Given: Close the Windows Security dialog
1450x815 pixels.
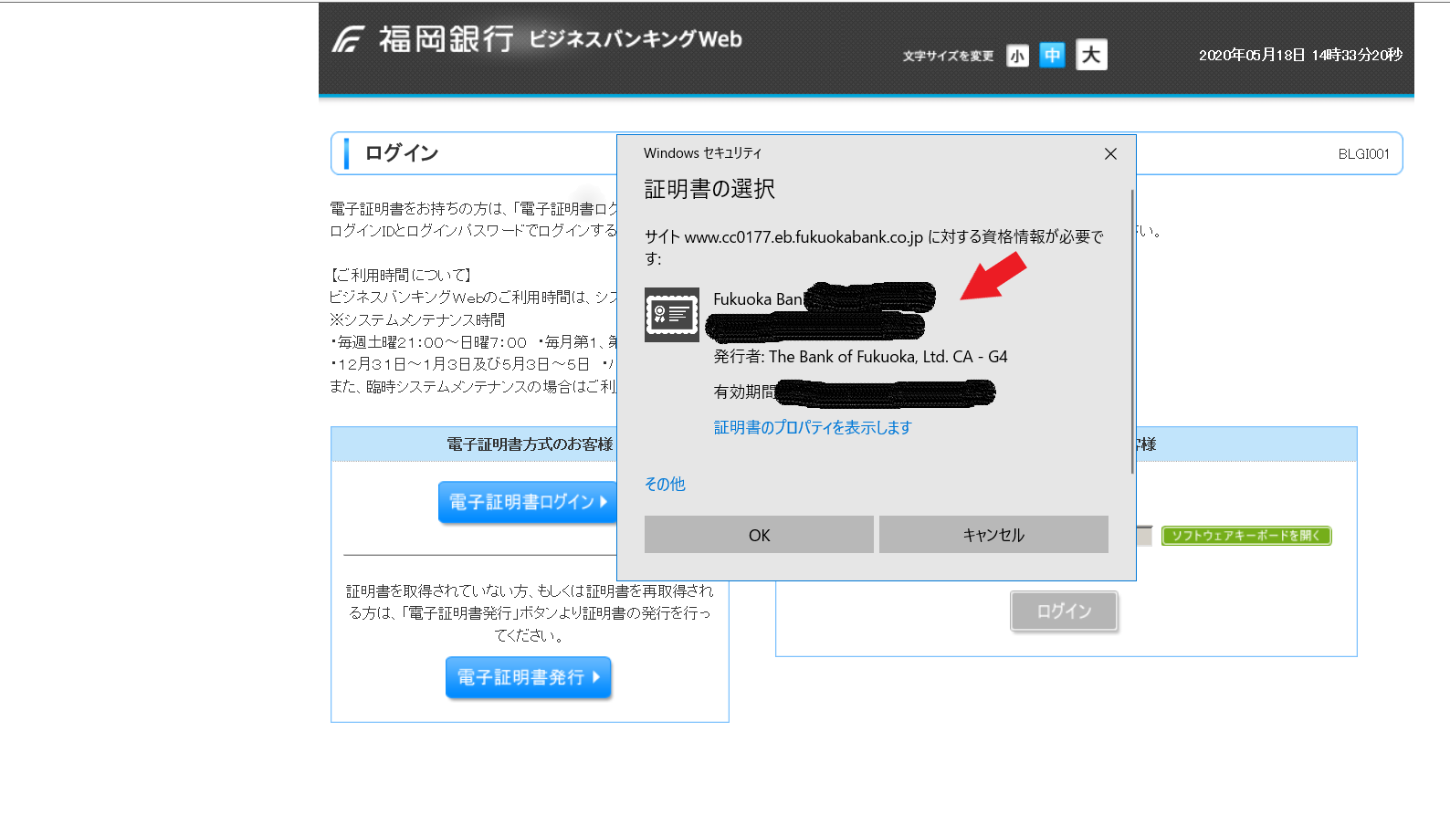Looking at the screenshot, I should point(1110,153).
